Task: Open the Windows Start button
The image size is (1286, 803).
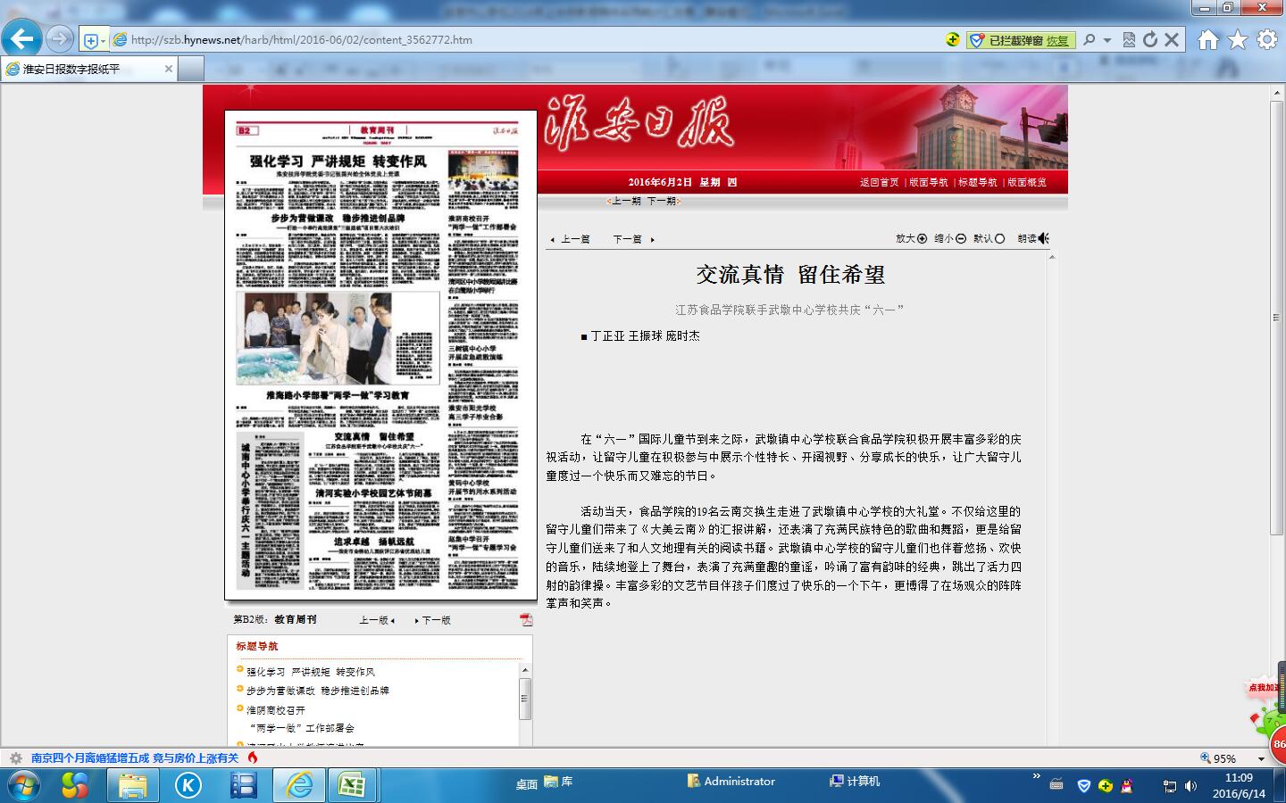Action: pyautogui.click(x=23, y=785)
